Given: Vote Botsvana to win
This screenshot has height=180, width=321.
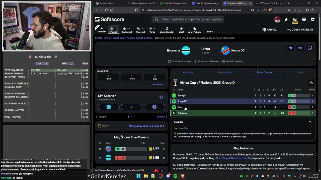Looking at the screenshot, I should point(109,107).
